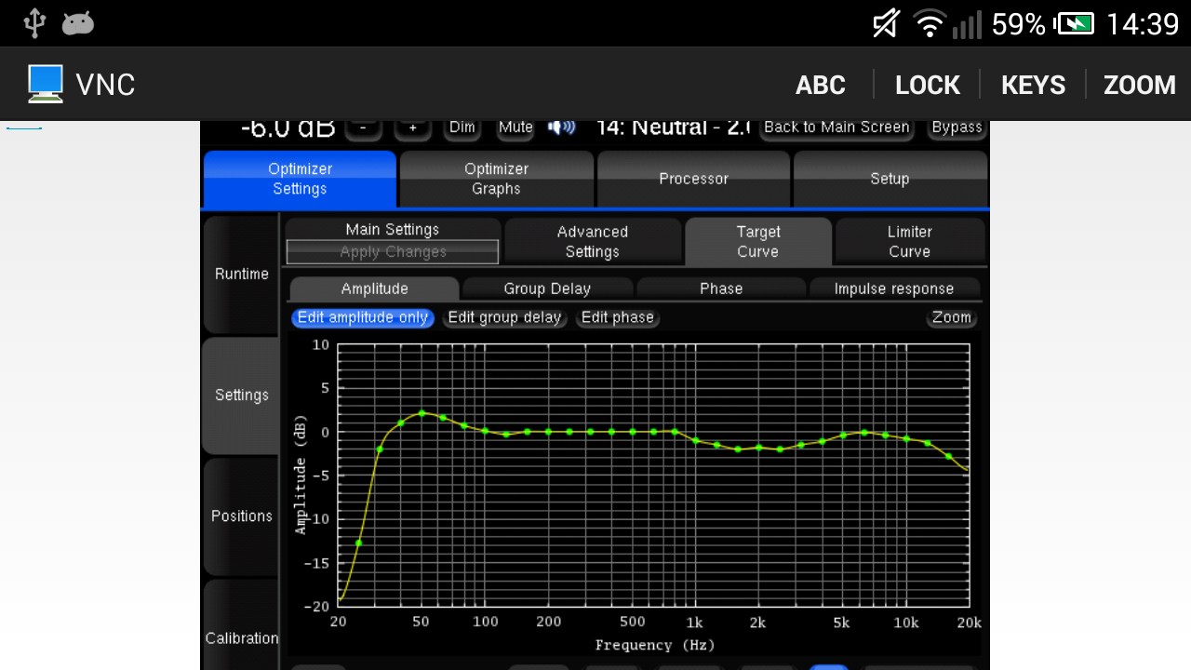The image size is (1191, 670).
Task: Select Edit group delay mode
Action: 504,317
